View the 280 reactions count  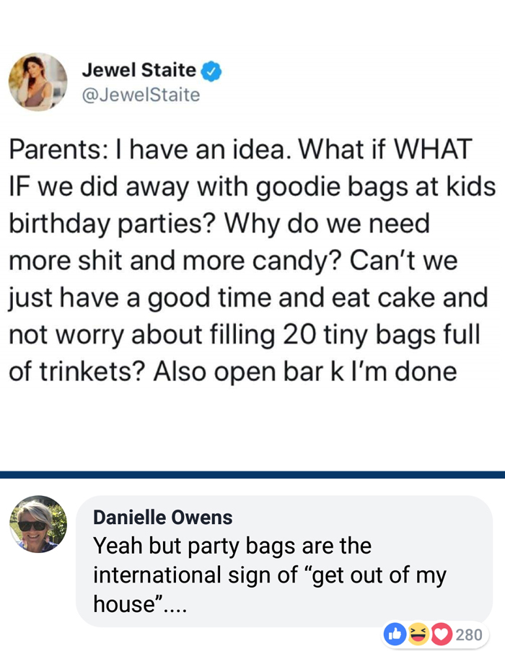(469, 635)
